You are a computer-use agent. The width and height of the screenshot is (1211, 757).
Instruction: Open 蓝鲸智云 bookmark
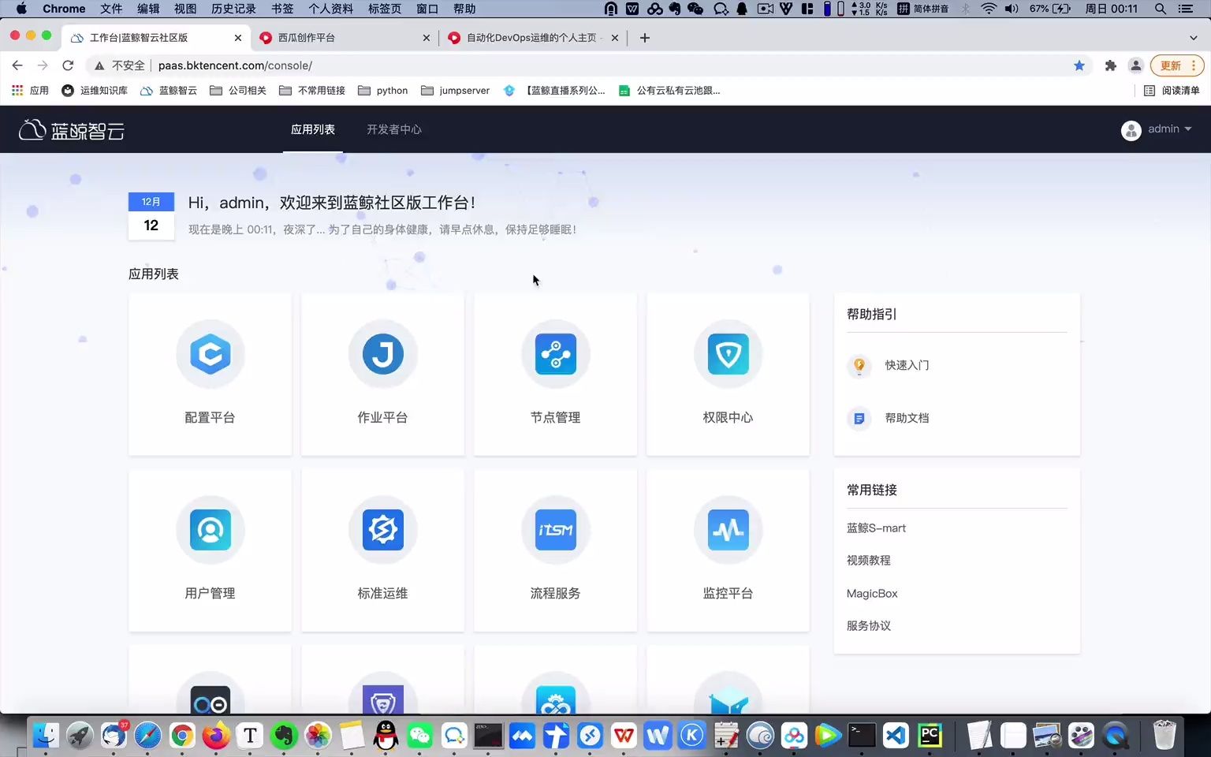[x=169, y=91]
